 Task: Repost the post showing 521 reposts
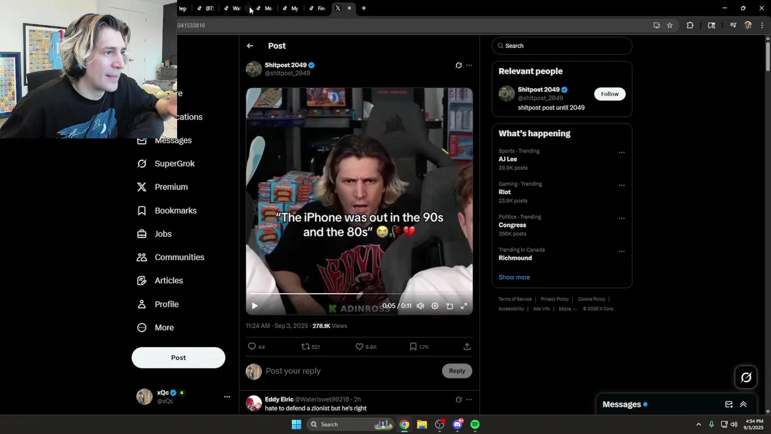310,347
